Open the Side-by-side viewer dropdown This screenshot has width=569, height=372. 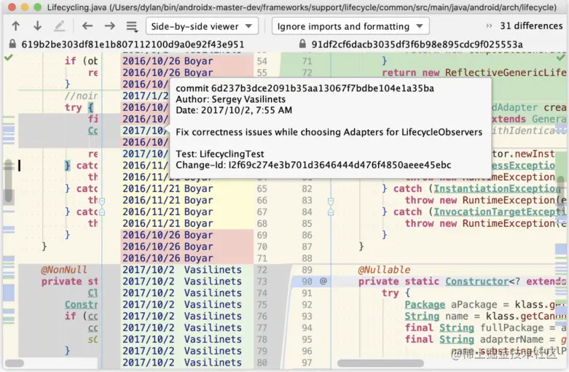point(202,26)
